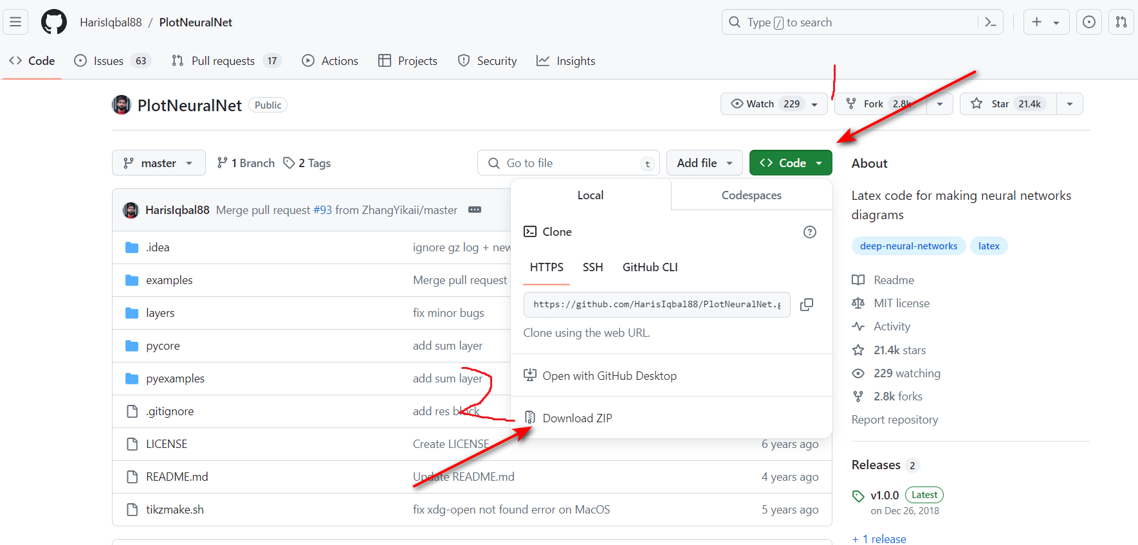
Task: Click the clone URL text field
Action: [657, 305]
